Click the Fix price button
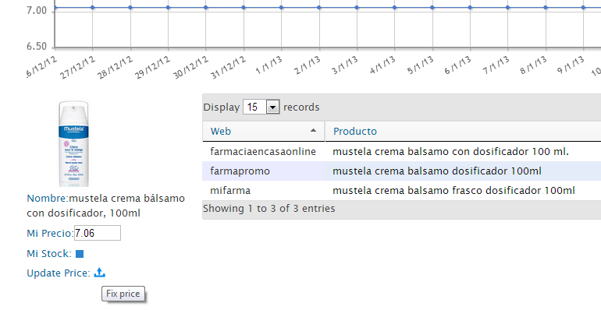The height and width of the screenshot is (310, 601). point(123,294)
